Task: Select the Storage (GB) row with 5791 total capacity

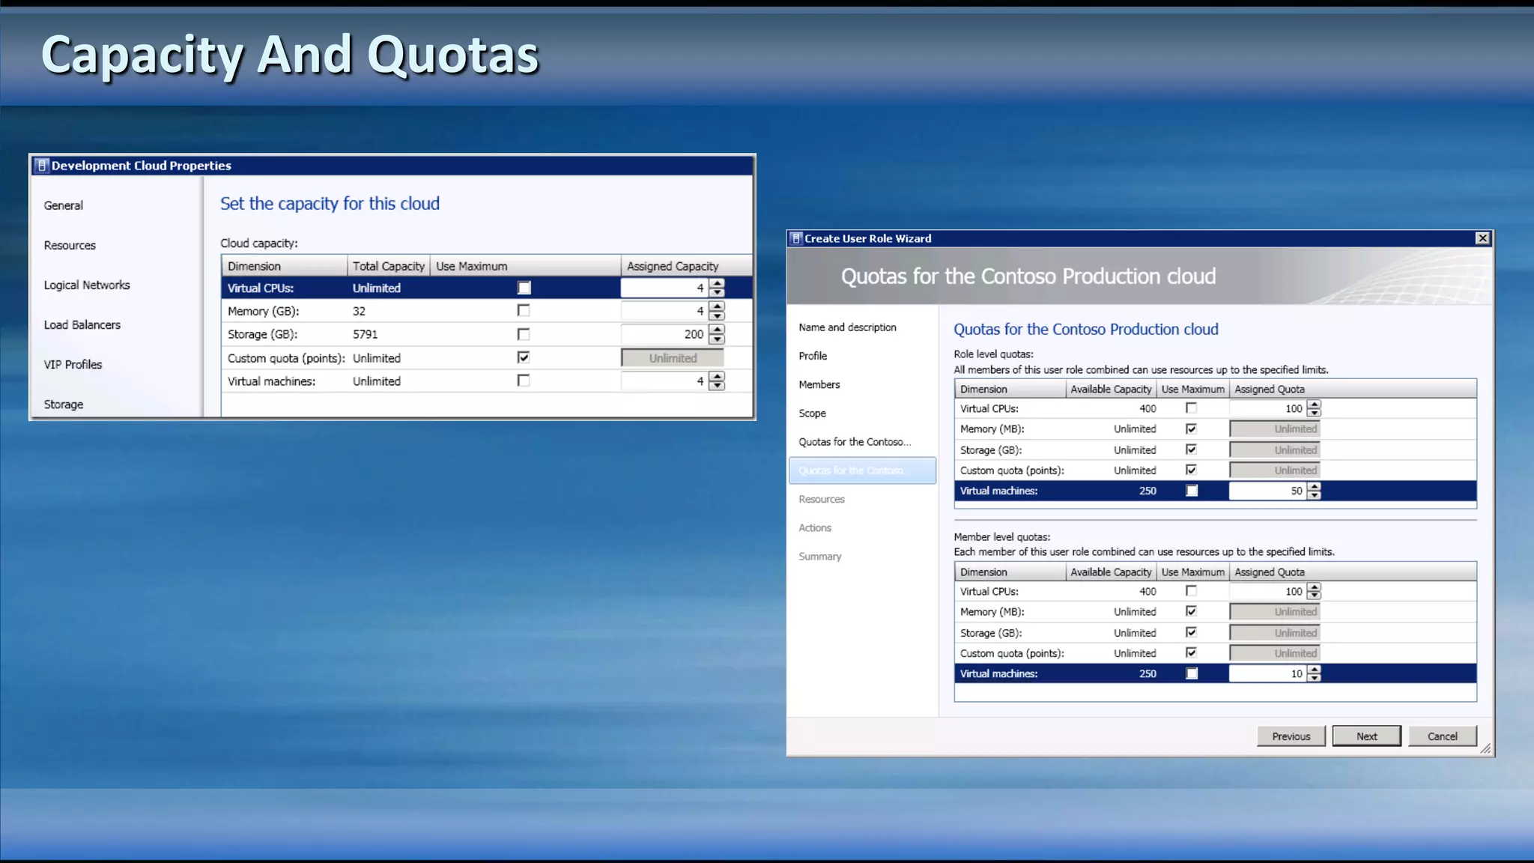Action: [x=487, y=334]
